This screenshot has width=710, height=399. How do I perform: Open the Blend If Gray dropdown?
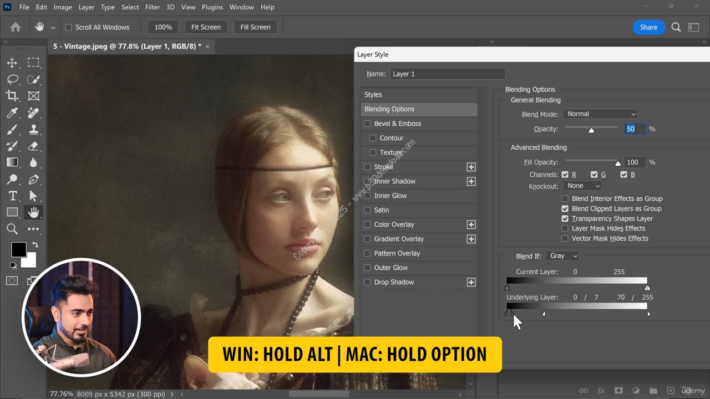click(562, 256)
